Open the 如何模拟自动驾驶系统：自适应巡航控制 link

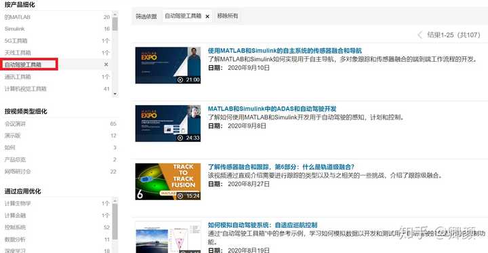tap(263, 225)
